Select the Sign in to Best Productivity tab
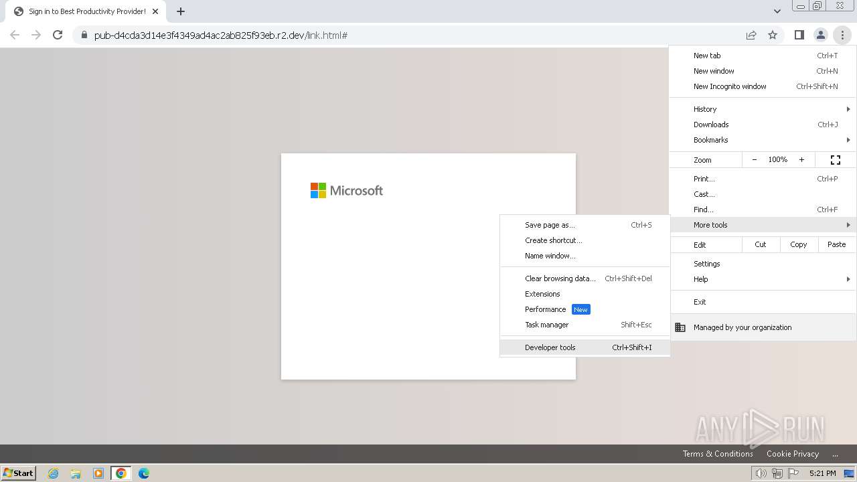The height and width of the screenshot is (482, 857). [87, 11]
